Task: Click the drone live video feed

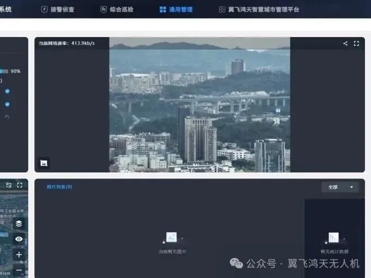Action: pyautogui.click(x=199, y=104)
